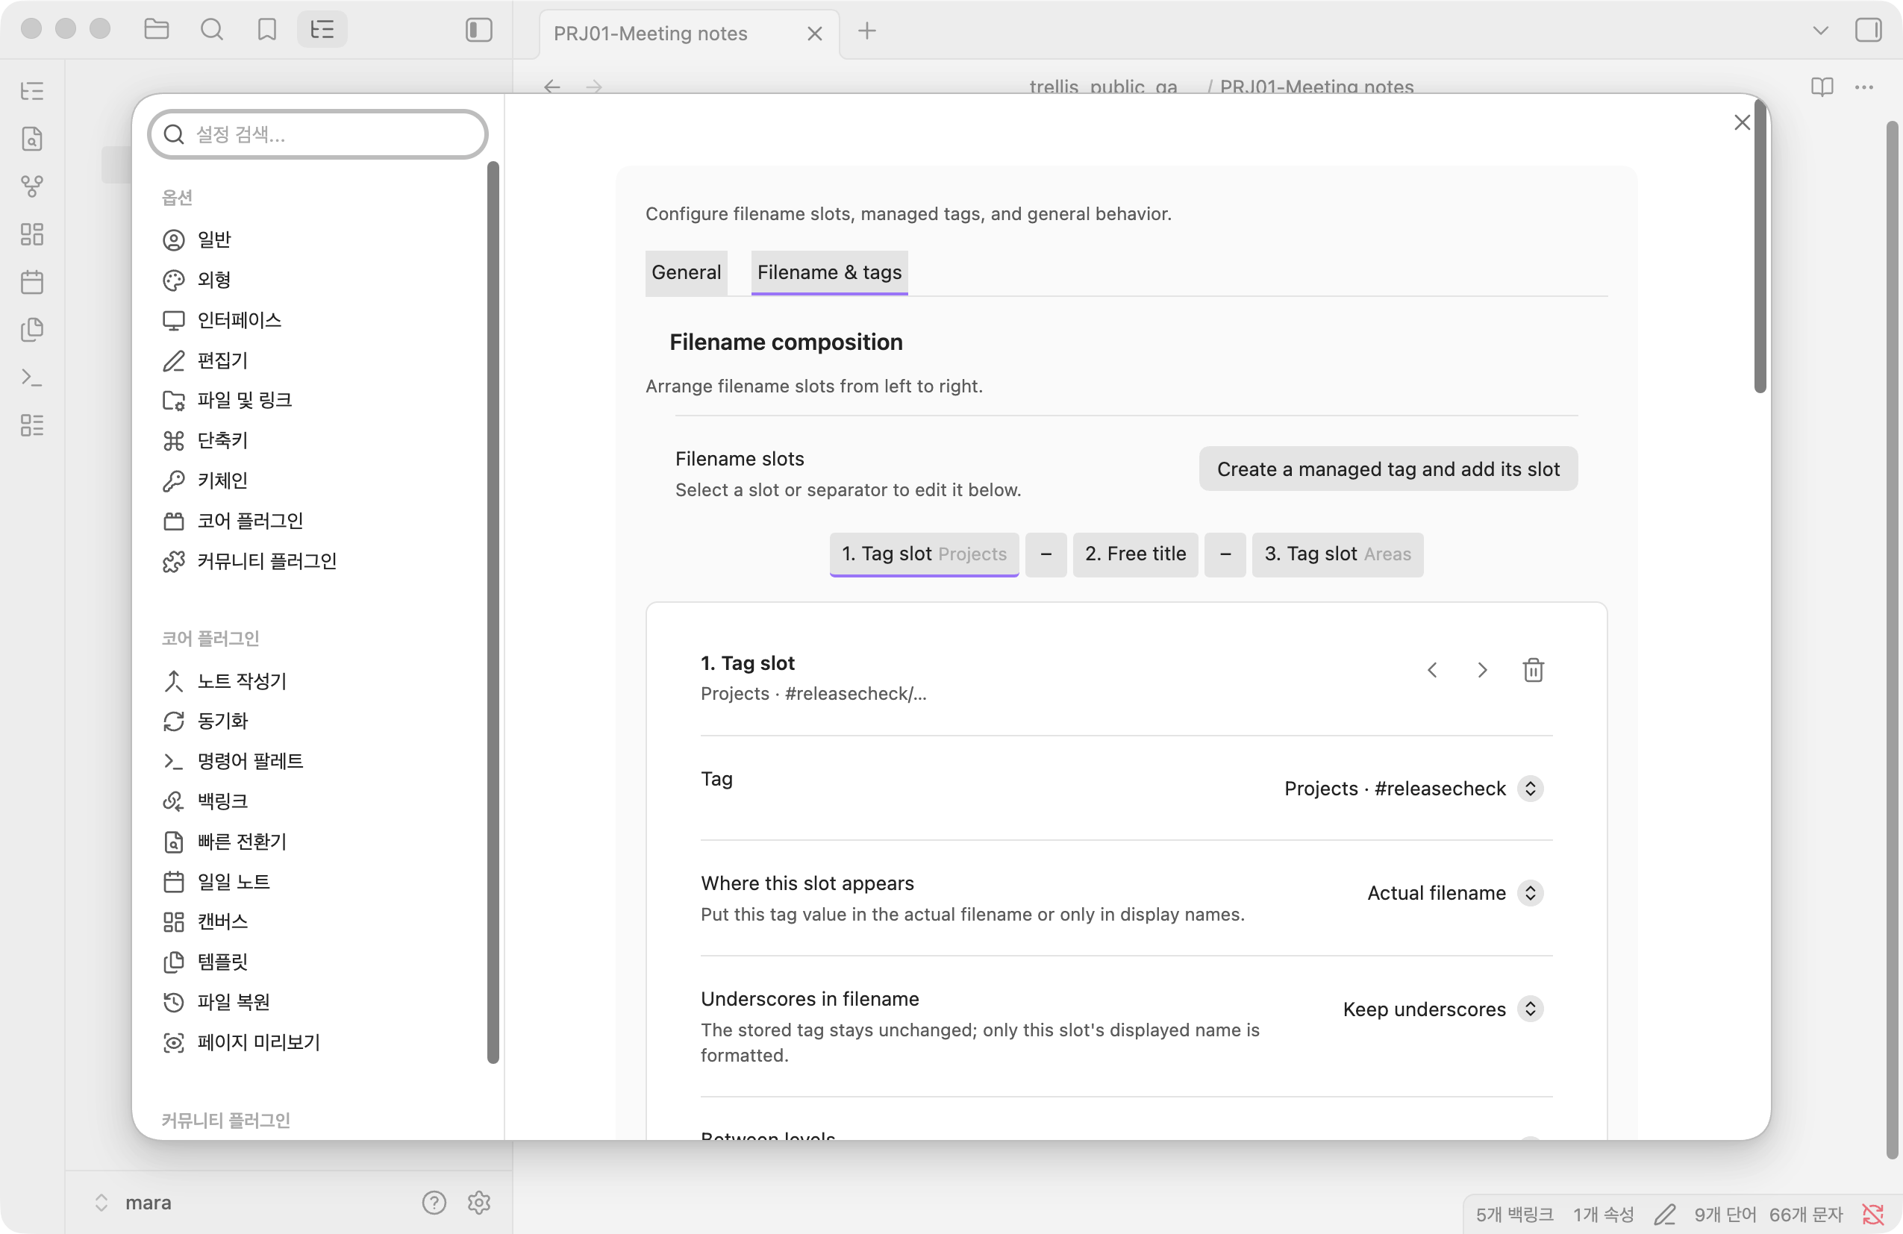Select the 2. Free title slot chip
The width and height of the screenshot is (1903, 1234).
[1134, 554]
